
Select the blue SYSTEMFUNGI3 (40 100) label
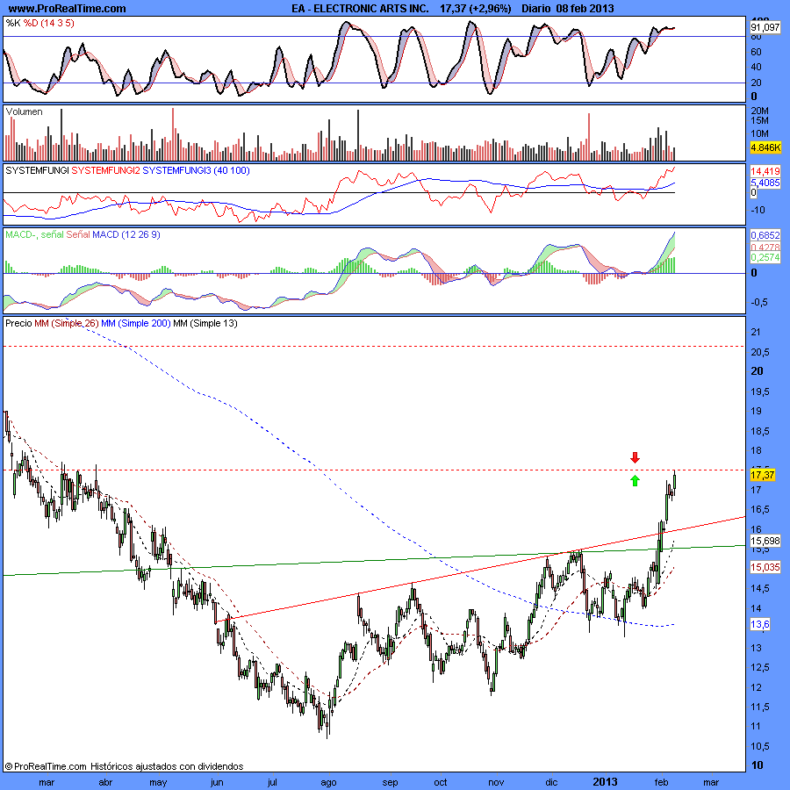[196, 171]
